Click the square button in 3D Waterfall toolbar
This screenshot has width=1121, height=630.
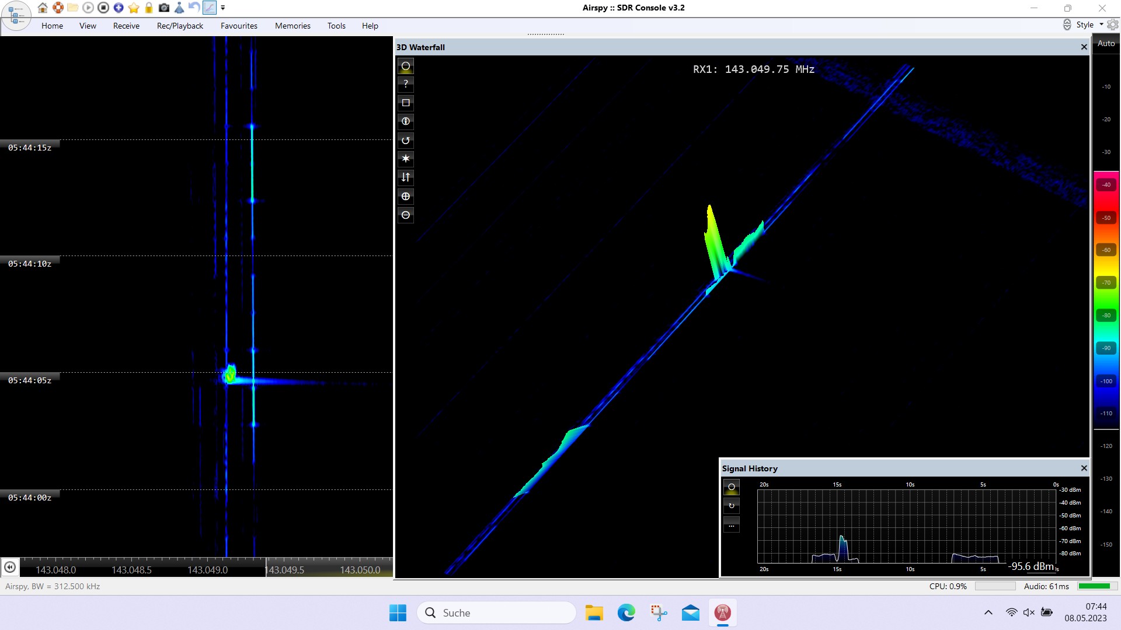[x=406, y=103]
